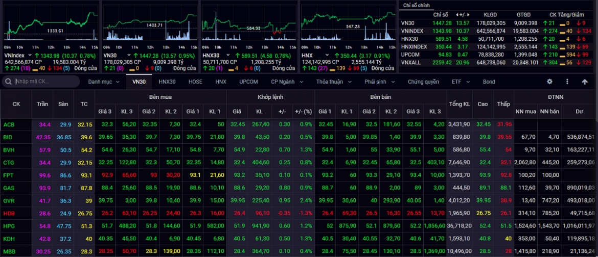Select the VN30 tab
The width and height of the screenshot is (598, 257).
[139, 82]
